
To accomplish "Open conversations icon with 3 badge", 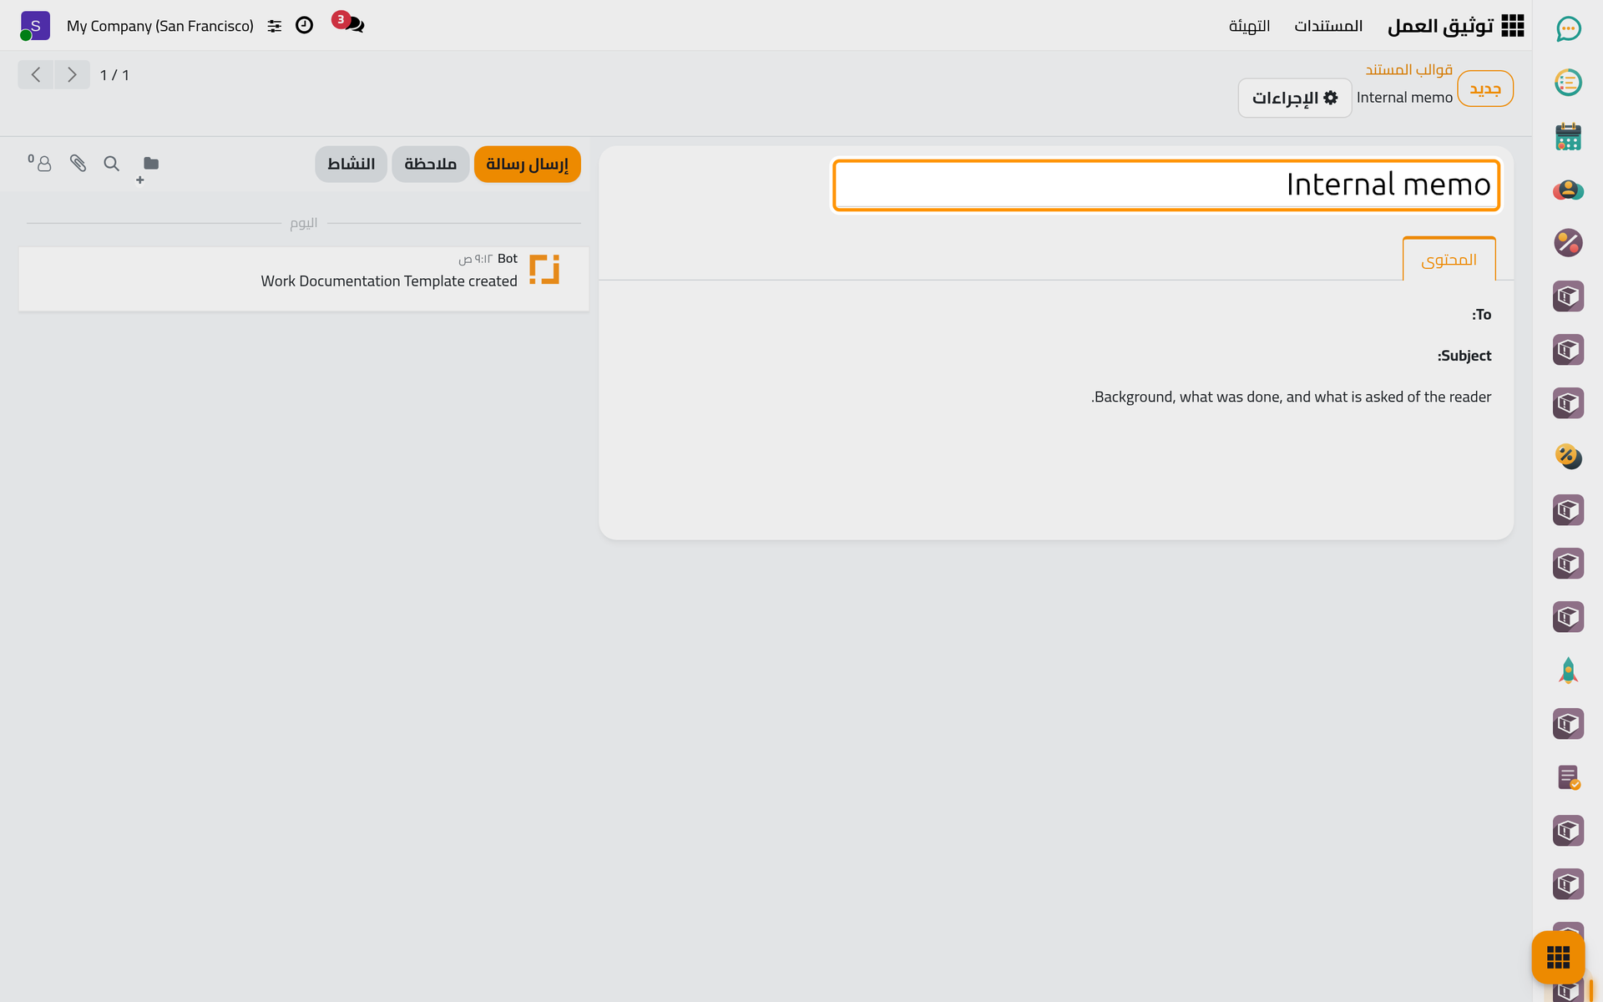I will [349, 23].
